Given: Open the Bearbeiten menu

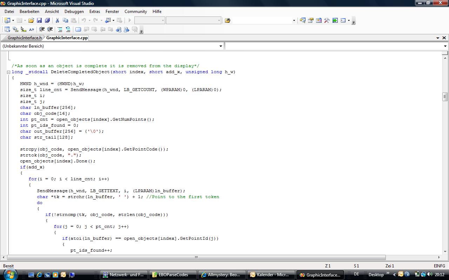Looking at the screenshot, I should 29,11.
